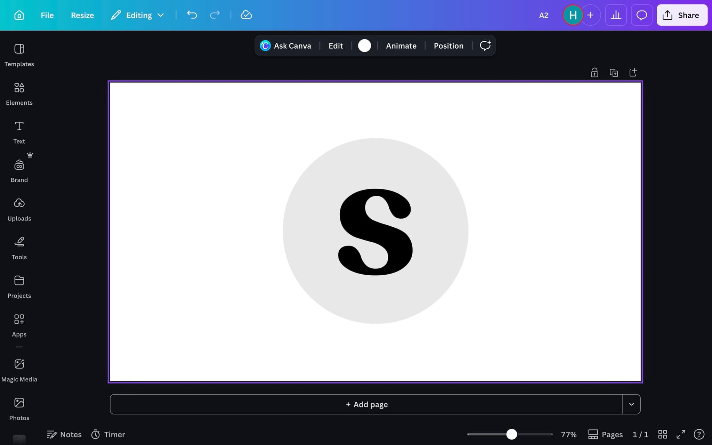
Task: Toggle the page lock icon
Action: (x=594, y=73)
